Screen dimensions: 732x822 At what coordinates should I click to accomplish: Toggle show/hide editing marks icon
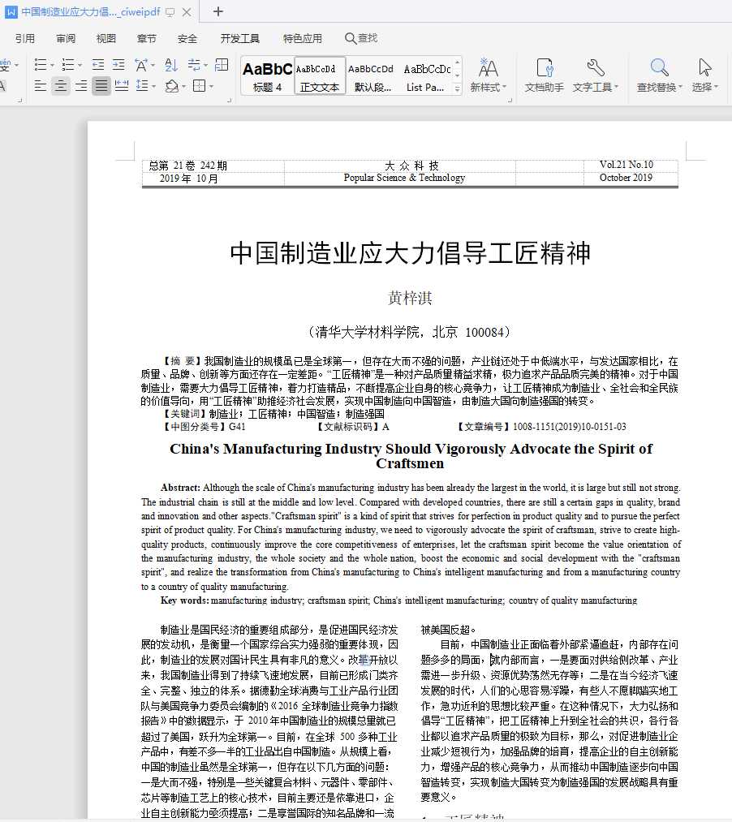194,65
